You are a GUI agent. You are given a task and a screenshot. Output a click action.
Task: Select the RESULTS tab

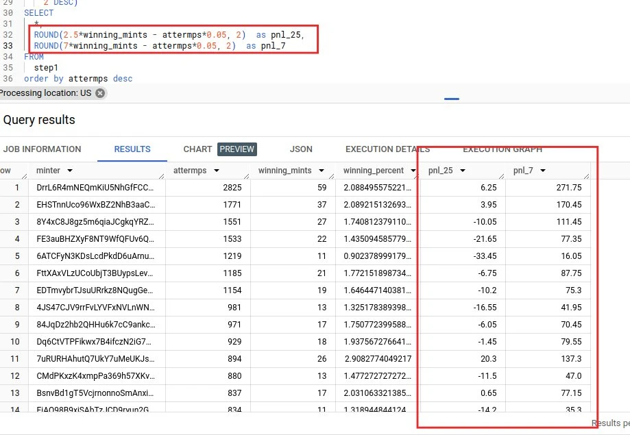tap(132, 149)
